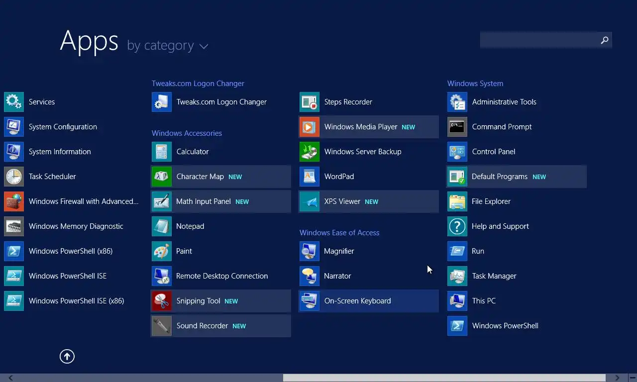Click the Tweaks.com Logon Changer group header
This screenshot has width=637, height=382.
point(198,84)
